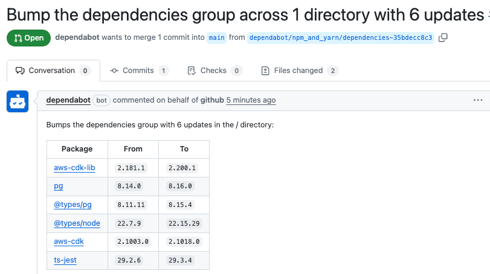Open the @types/pg package link
The image size is (490, 274).
[73, 205]
